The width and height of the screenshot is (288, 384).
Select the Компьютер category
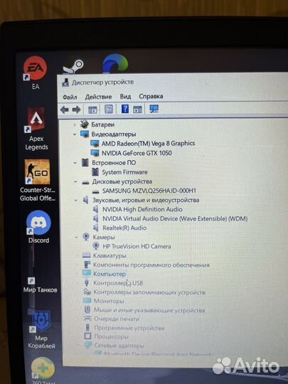pos(110,274)
